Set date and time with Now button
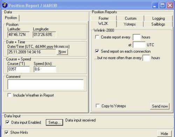This screenshot has height=137, width=175. (x=62, y=52)
